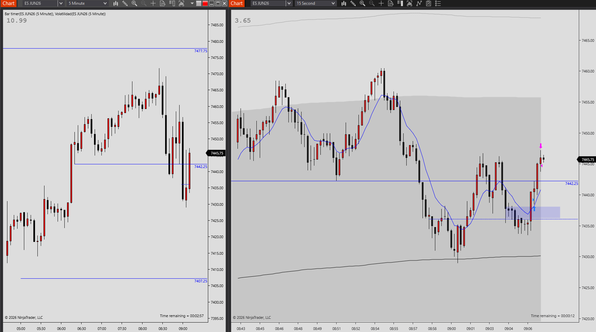
Task: Click 7430.00 price label on right axis
Action: 588,257
